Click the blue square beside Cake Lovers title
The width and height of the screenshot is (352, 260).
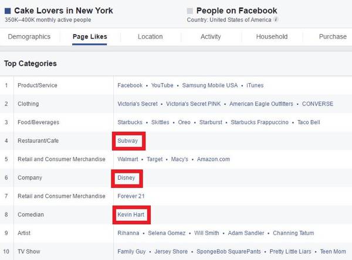click(x=8, y=11)
